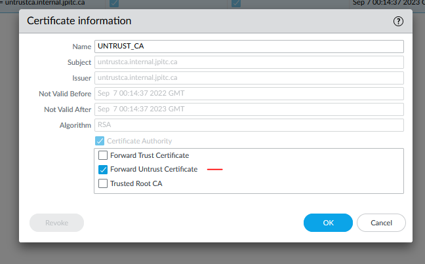The width and height of the screenshot is (425, 264).
Task: Toggle the Certificate Authority checkbox
Action: tap(100, 141)
